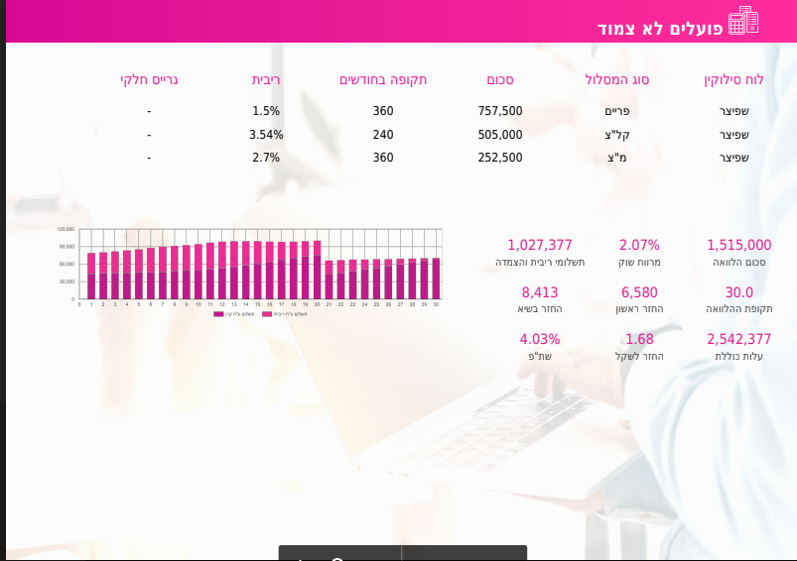Click the grace dash in the 3.54% row
Image resolution: width=797 pixels, height=561 pixels.
click(x=149, y=135)
